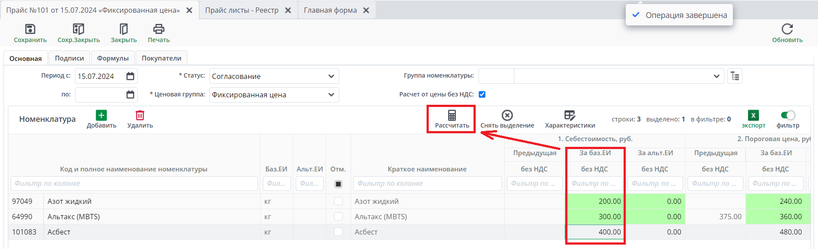Refresh the form with the Обновить icon
Viewport: 818px width, 249px height.
pyautogui.click(x=787, y=29)
